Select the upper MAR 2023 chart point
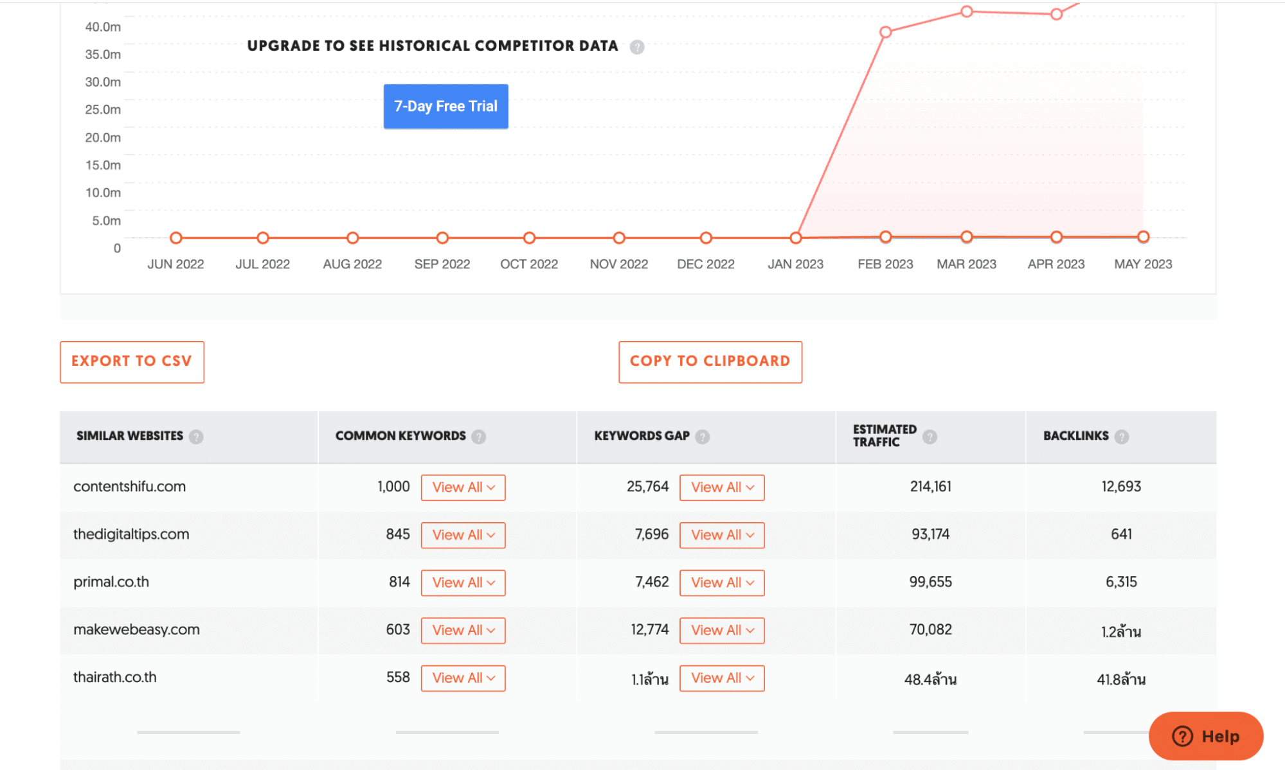Viewport: 1285px width, 770px height. pyautogui.click(x=966, y=12)
